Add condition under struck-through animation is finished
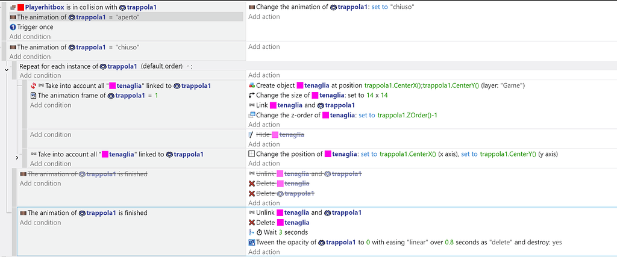617x257 pixels. 40,184
